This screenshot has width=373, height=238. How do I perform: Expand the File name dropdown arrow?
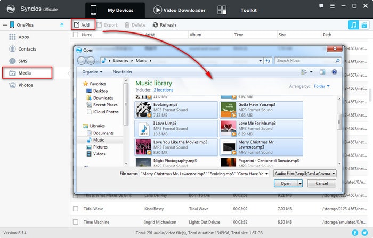266,174
